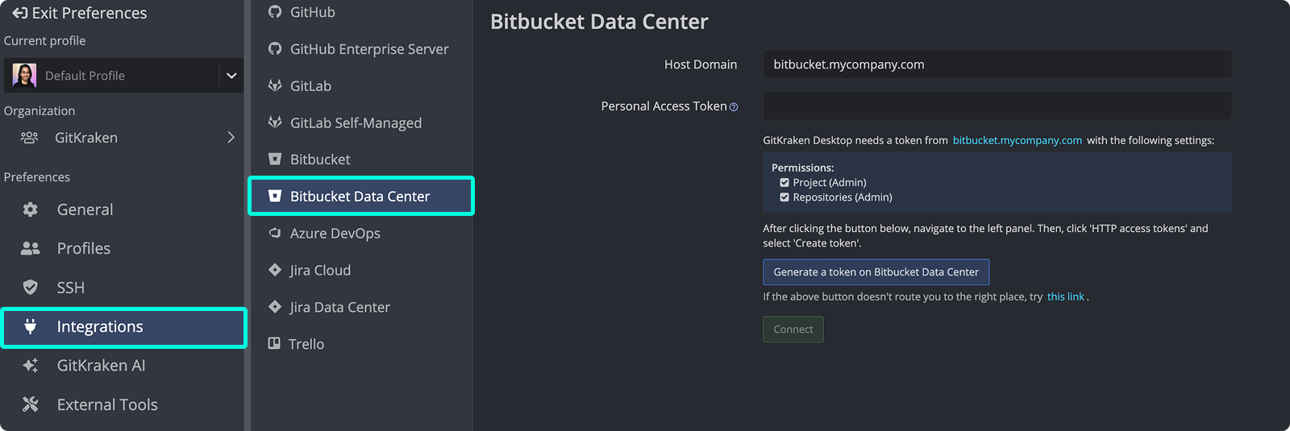This screenshot has height=431, width=1290.
Task: Select the GitLab fox icon
Action: click(x=275, y=86)
